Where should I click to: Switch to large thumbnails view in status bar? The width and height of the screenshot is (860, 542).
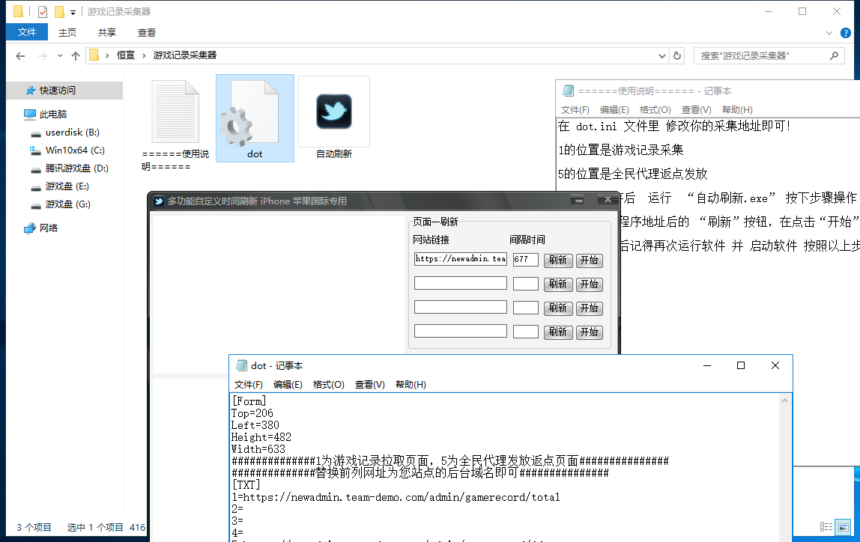[x=844, y=527]
